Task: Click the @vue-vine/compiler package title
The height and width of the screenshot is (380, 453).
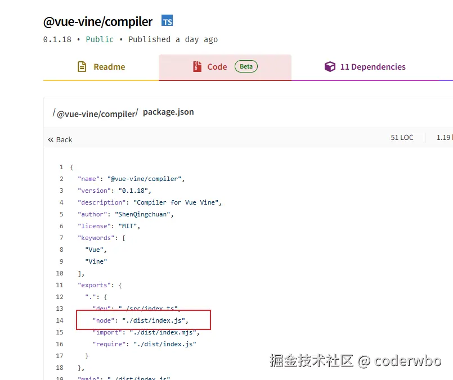Action: (x=98, y=22)
